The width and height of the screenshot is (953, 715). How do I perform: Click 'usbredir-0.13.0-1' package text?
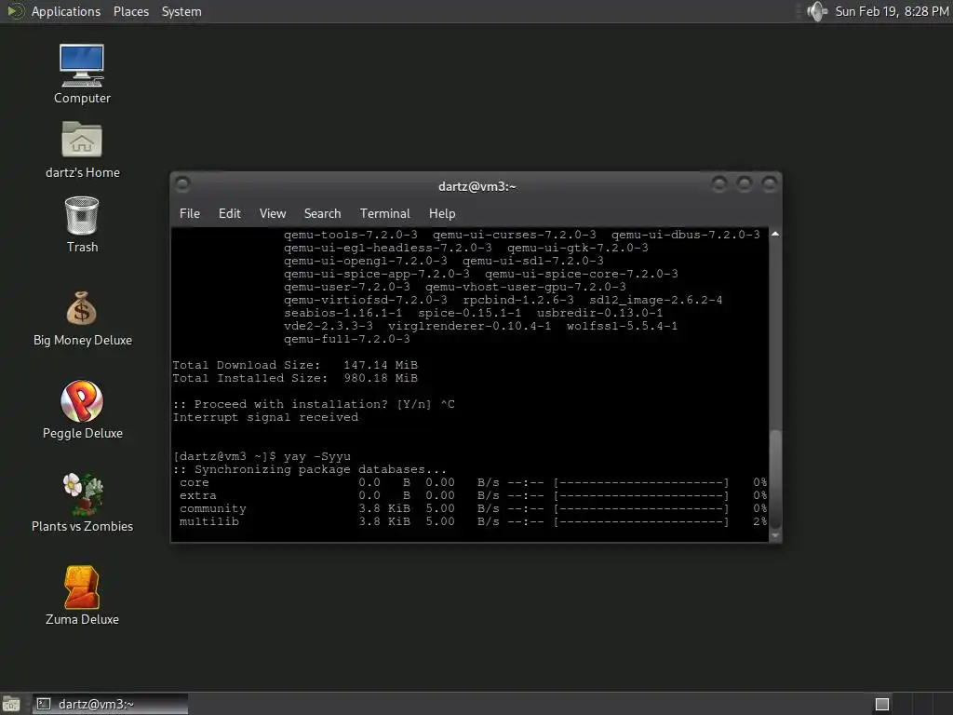pos(600,313)
